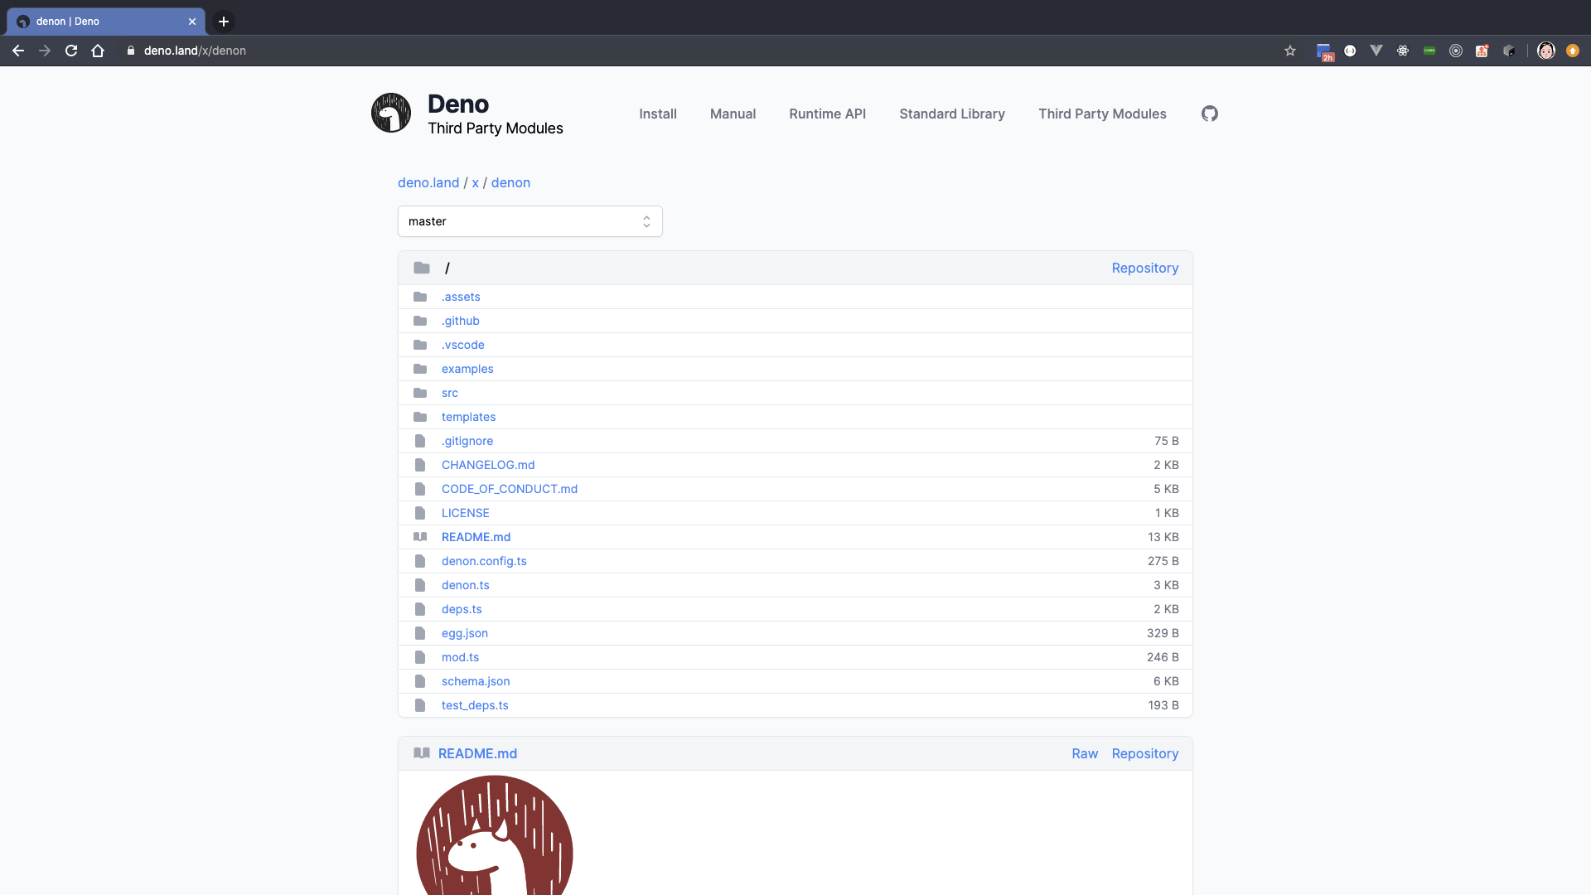The height and width of the screenshot is (895, 1591).
Task: Open the .github folder
Action: pos(460,321)
